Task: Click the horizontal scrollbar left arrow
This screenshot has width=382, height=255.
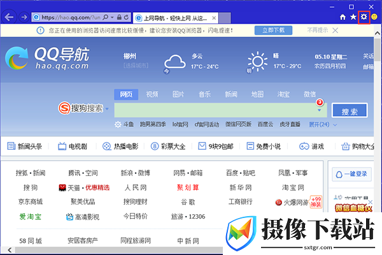Action: tap(10, 250)
